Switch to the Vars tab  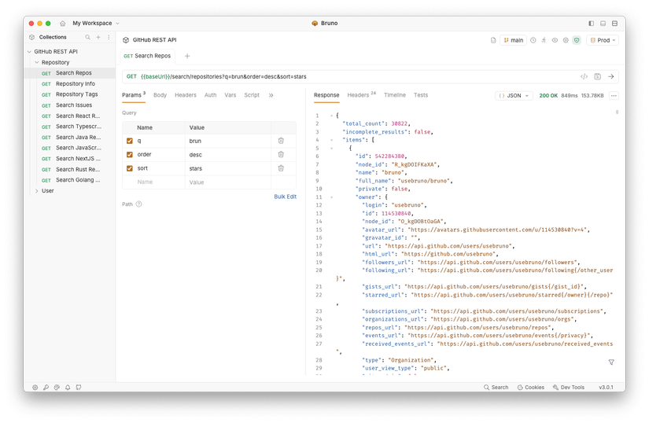click(230, 95)
